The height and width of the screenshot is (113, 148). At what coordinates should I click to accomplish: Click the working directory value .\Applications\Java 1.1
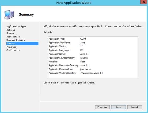click(x=92, y=73)
